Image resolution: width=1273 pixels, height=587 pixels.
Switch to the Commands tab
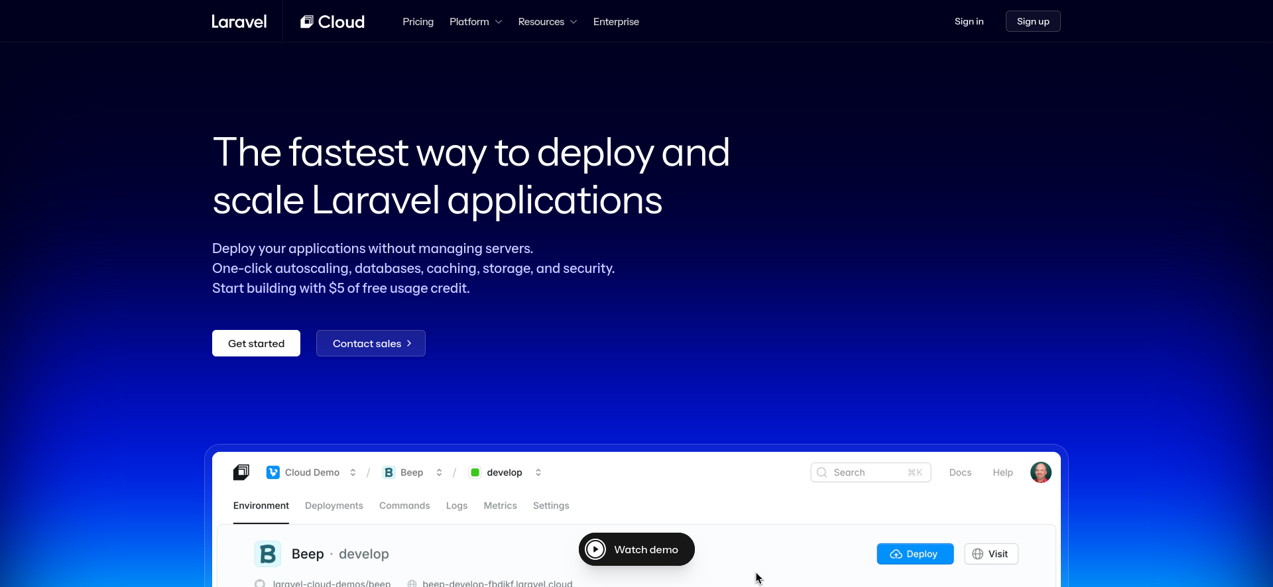tap(404, 506)
